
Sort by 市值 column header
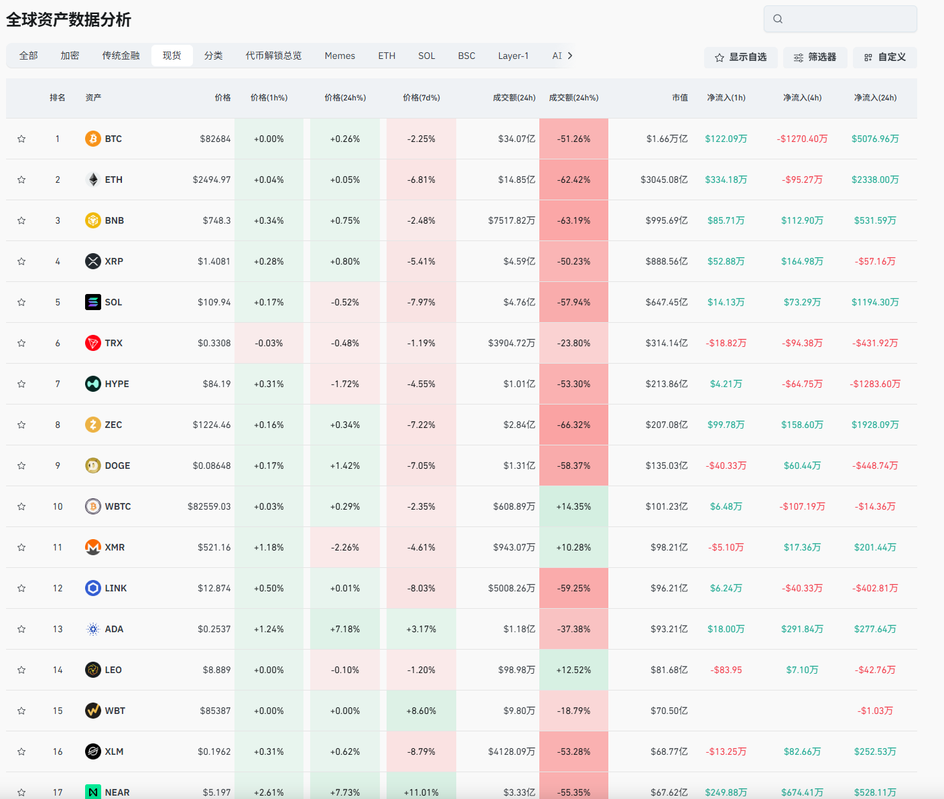[x=680, y=98]
